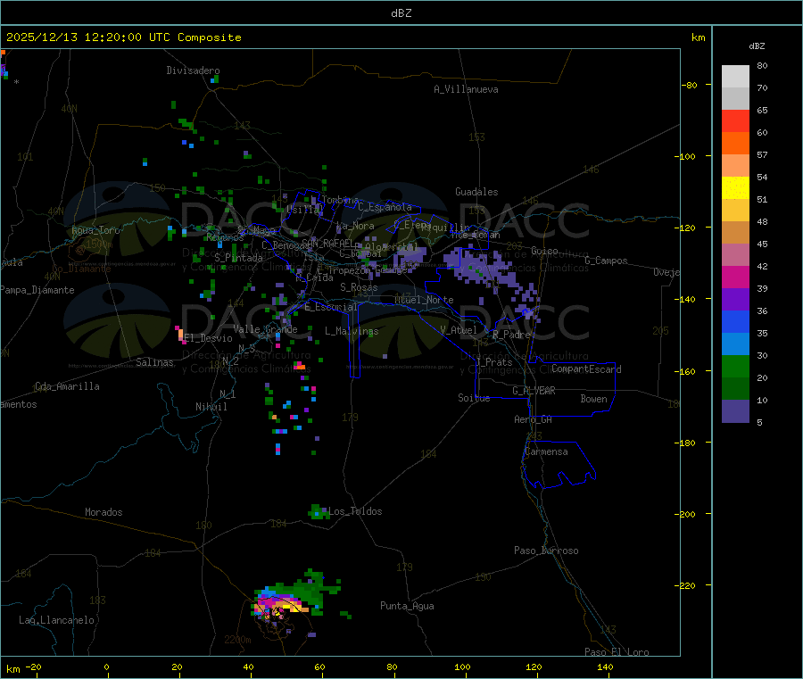Select the dark orange 60 dBZ legend swatch
Screen dimensions: 803x679
tap(735, 144)
